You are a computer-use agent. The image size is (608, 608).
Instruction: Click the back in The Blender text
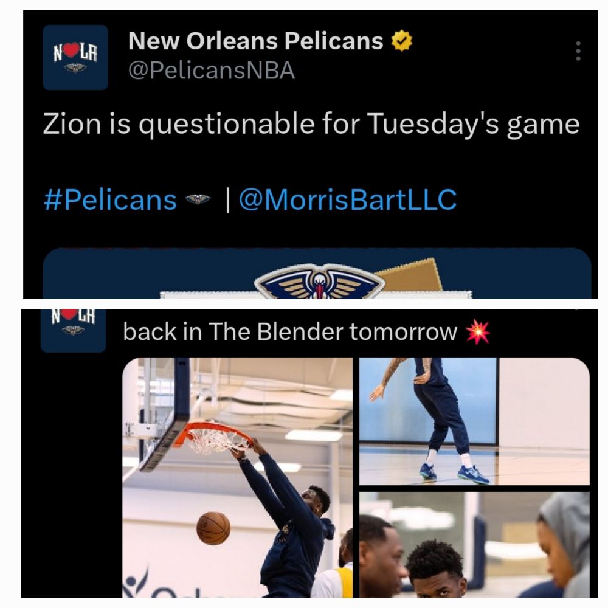290,332
